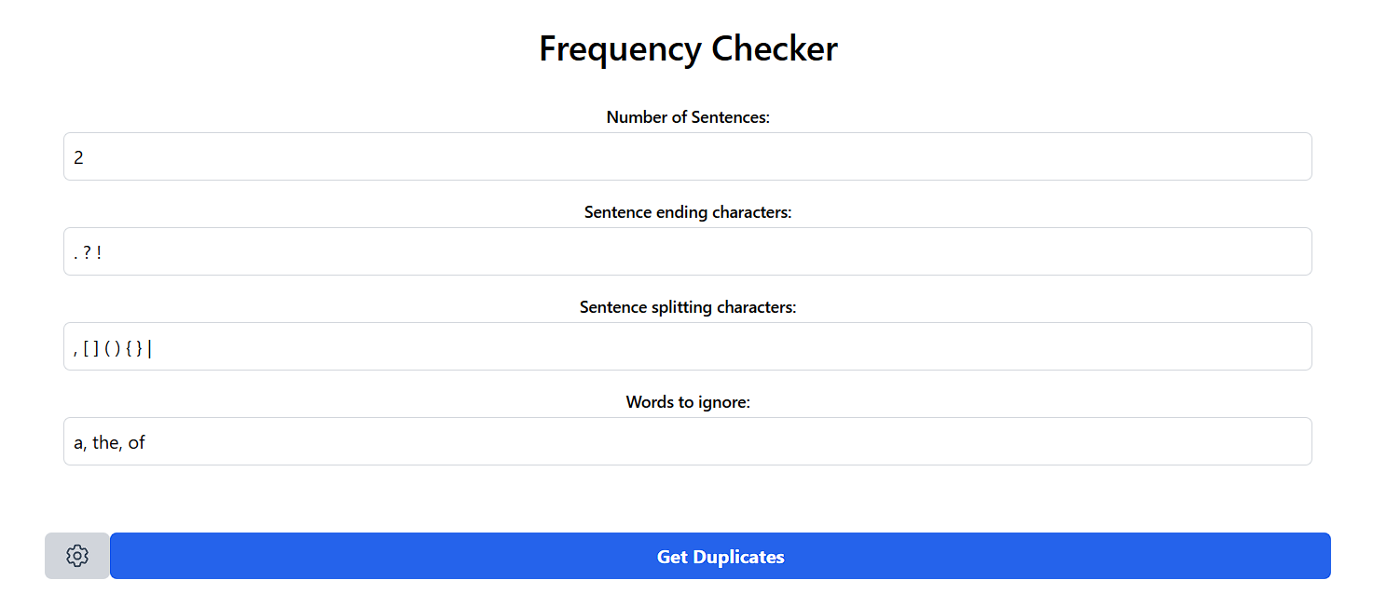The height and width of the screenshot is (607, 1373).
Task: Click the 'a, the, of' ignored words text
Action: pos(110,442)
